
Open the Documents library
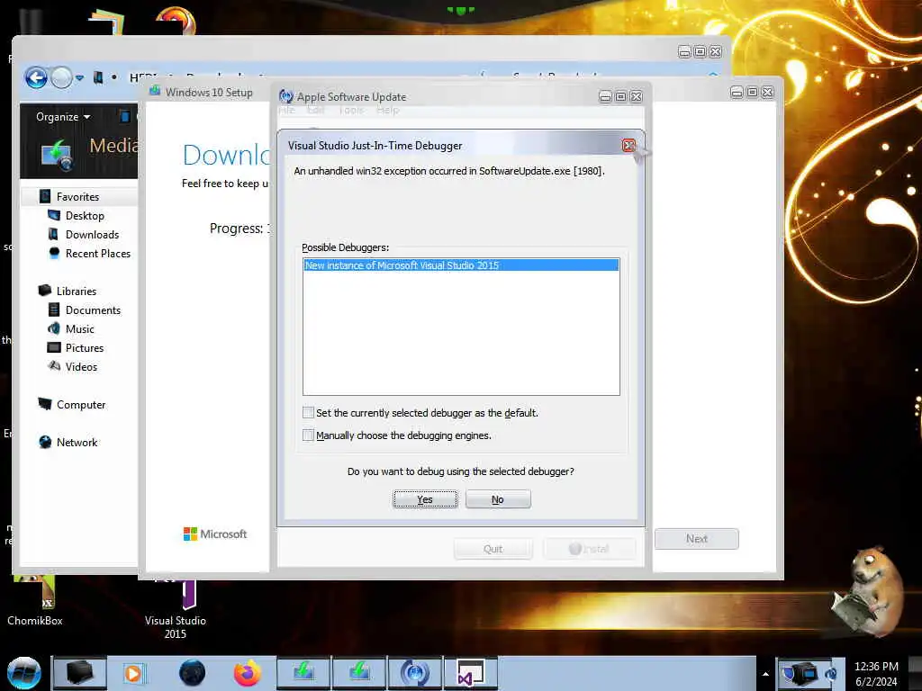pyautogui.click(x=93, y=310)
